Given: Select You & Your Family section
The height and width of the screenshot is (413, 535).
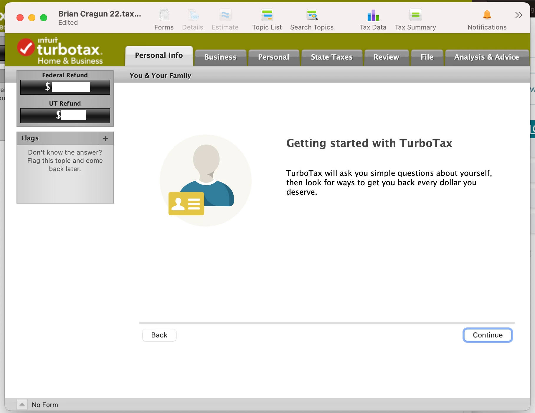Looking at the screenshot, I should click(161, 76).
